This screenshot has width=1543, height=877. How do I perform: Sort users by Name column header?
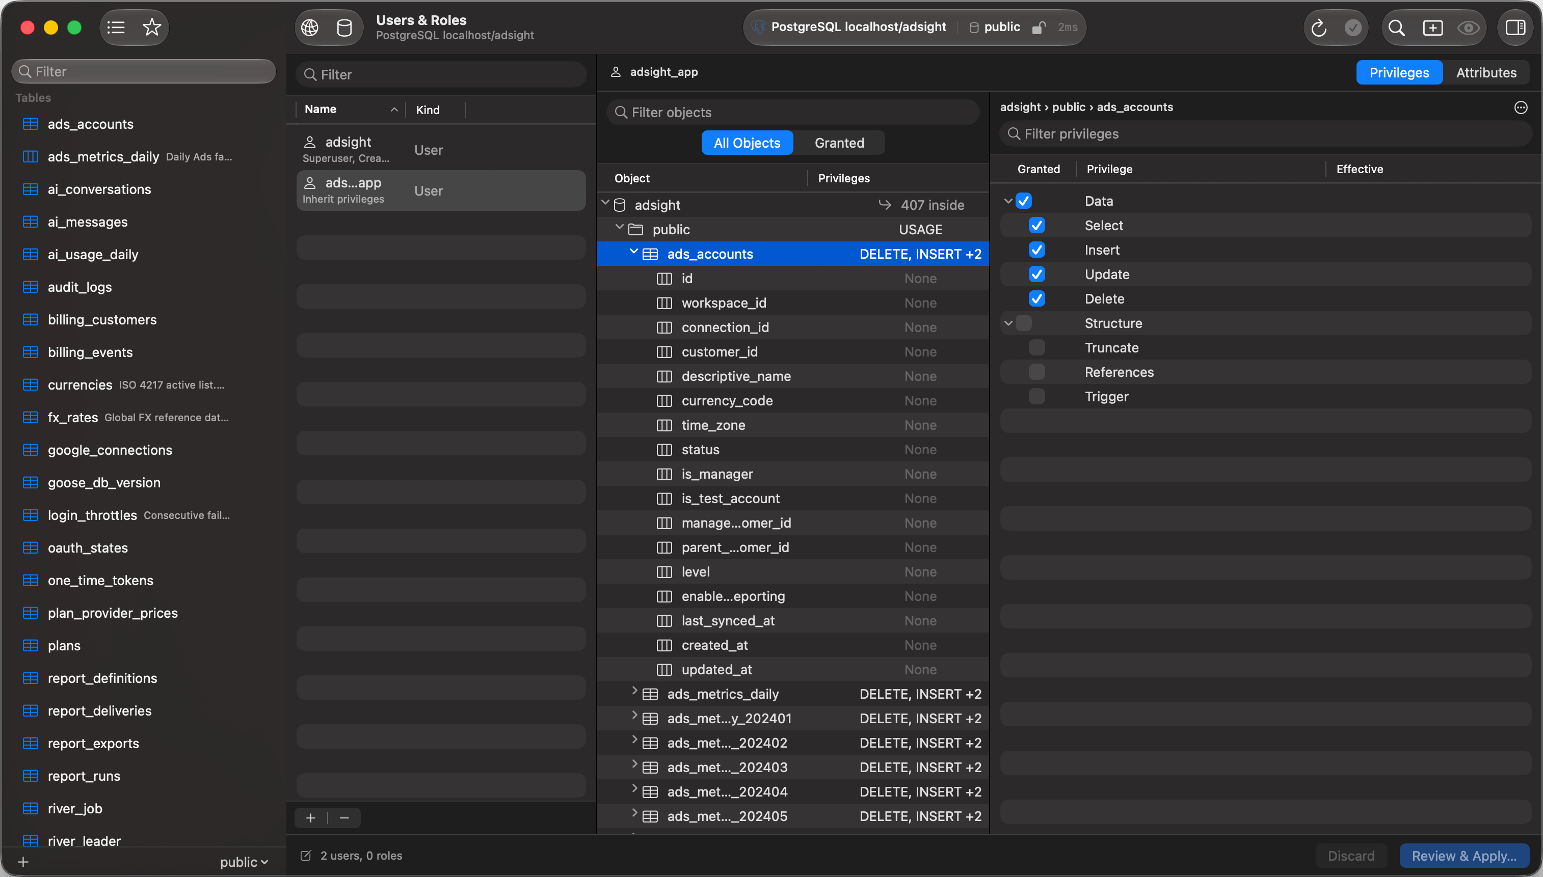click(x=351, y=109)
